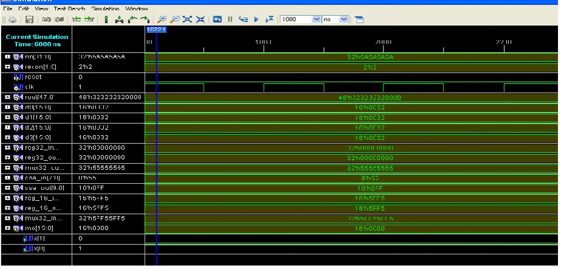The height and width of the screenshot is (269, 561).
Task: Click the Print toolbar icon
Action: click(12, 19)
